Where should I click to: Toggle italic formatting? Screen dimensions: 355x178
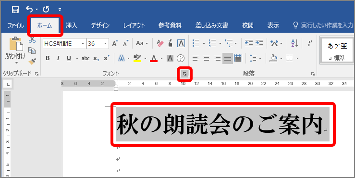58,58
